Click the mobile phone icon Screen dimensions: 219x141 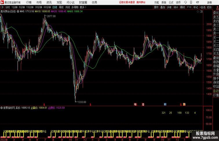pyautogui.click(x=191, y=2)
